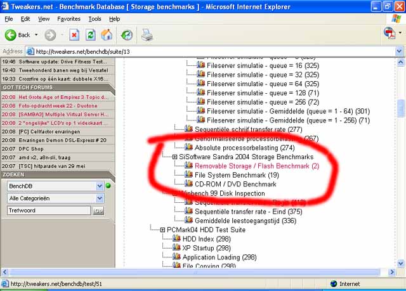Click chart icon for File System Benchmark

click(188, 174)
